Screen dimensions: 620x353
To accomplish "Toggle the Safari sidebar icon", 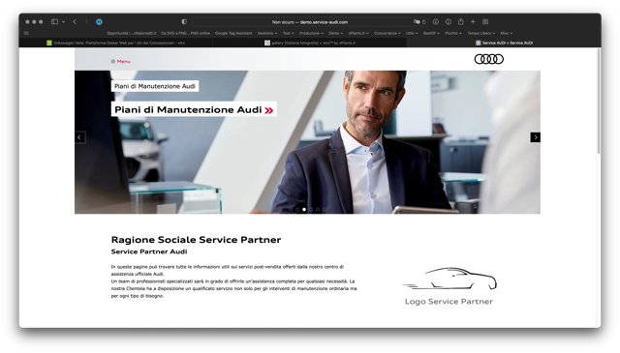I will 54,21.
